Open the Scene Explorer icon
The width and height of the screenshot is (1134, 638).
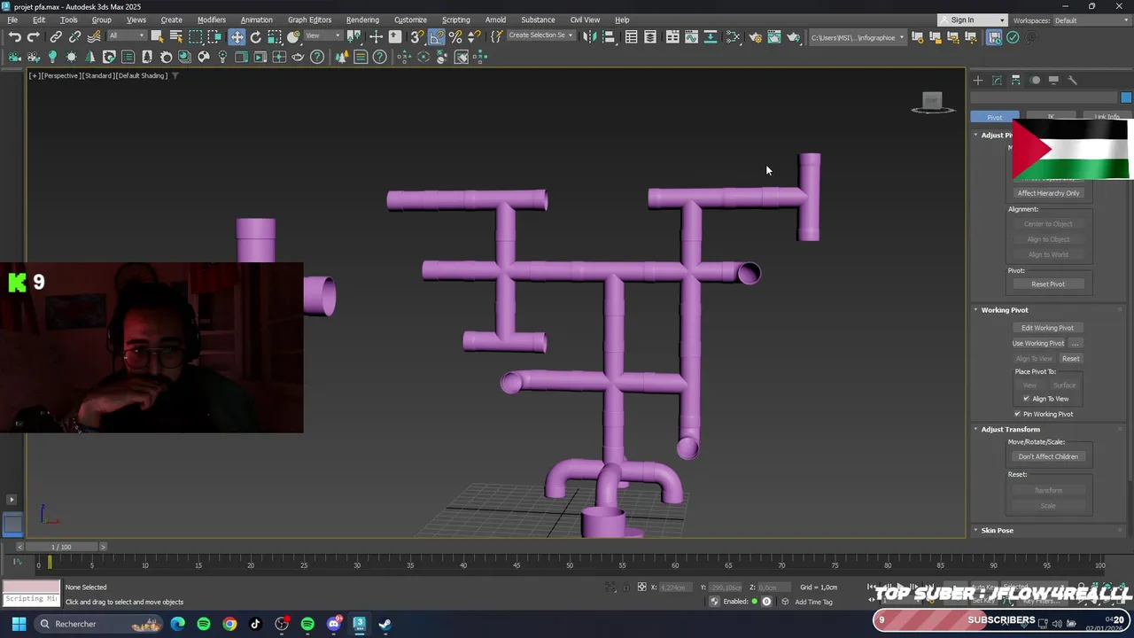[631, 37]
